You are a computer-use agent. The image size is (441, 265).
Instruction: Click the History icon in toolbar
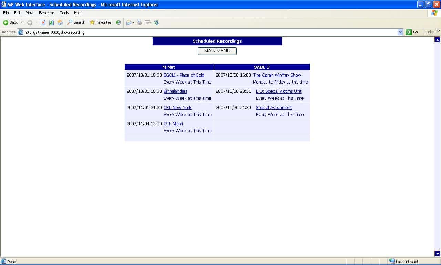click(119, 22)
